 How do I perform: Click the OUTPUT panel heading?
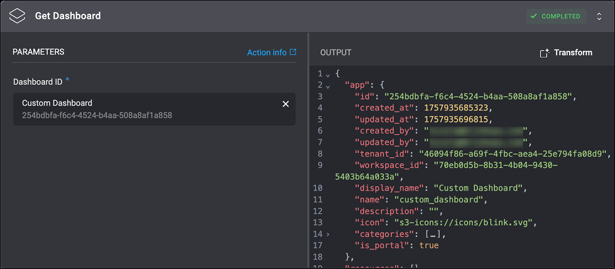click(x=335, y=53)
